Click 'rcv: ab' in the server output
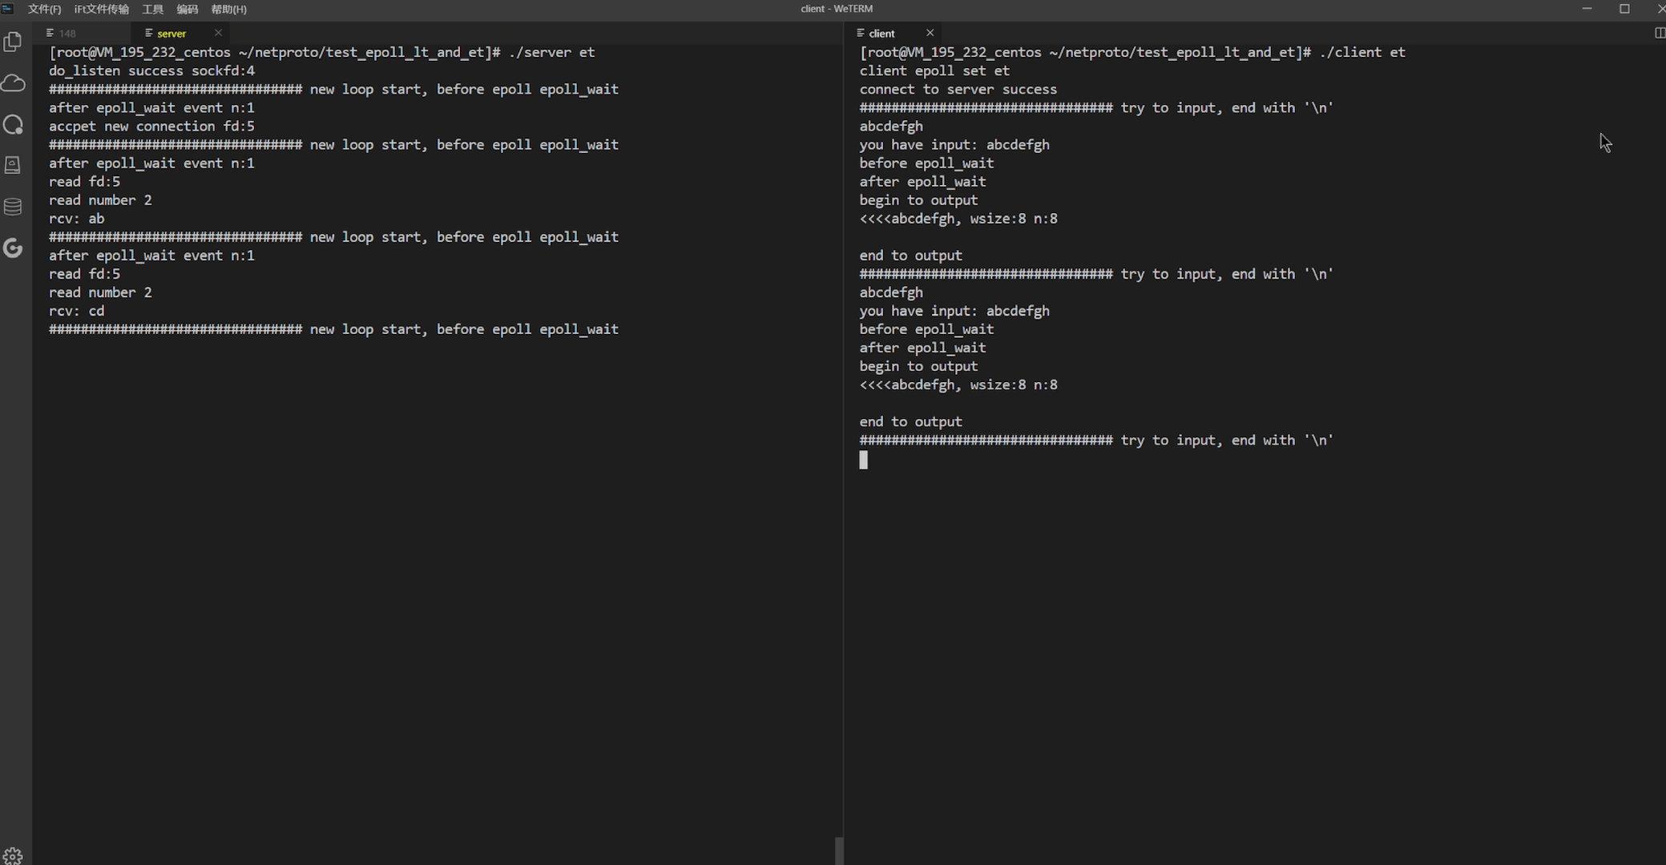 (76, 218)
